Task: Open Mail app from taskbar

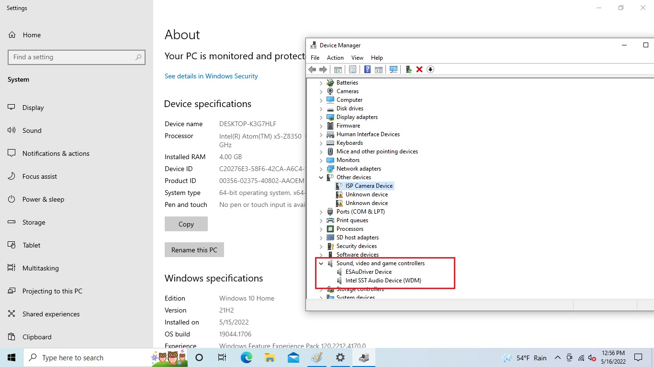Action: click(293, 357)
